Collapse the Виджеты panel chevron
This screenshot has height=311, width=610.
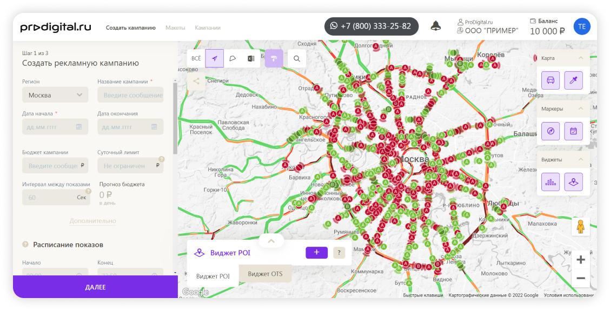coord(581,160)
